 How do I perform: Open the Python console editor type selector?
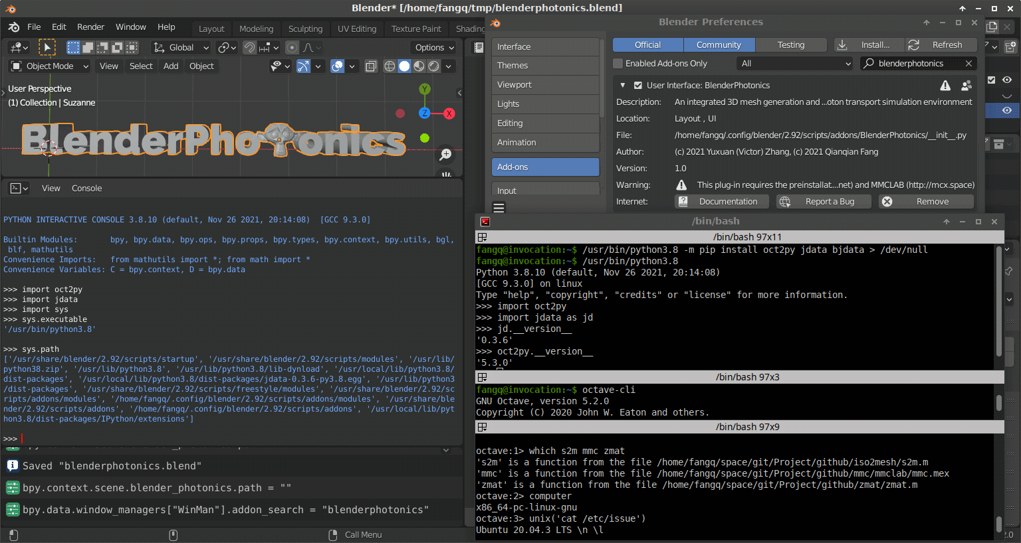pos(19,189)
